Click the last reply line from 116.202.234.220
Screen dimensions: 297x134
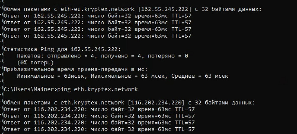99,129
